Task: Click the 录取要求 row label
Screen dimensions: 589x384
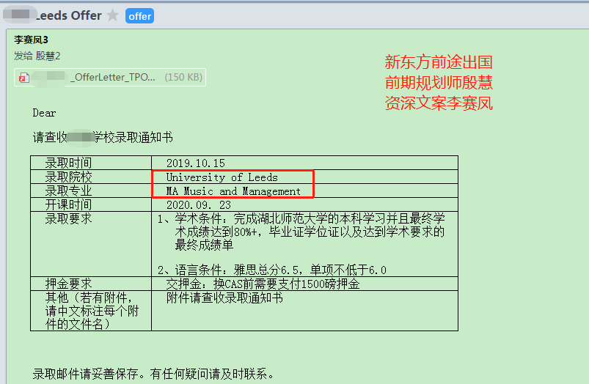Action: tap(68, 218)
